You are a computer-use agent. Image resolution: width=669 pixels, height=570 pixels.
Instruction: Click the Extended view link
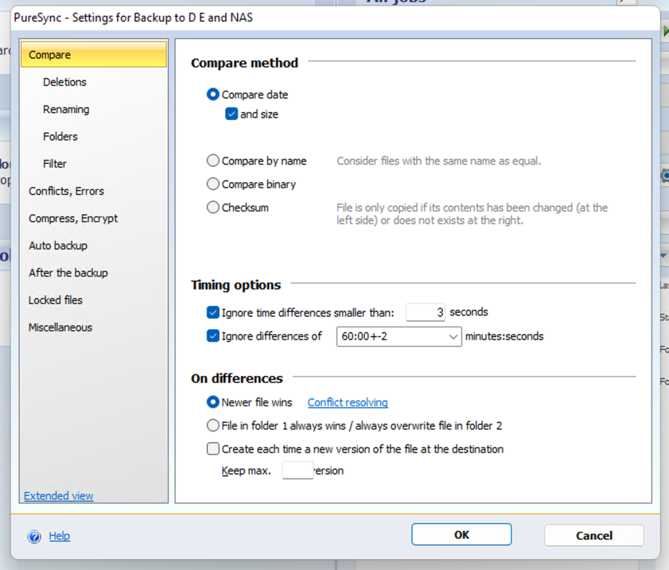point(59,496)
